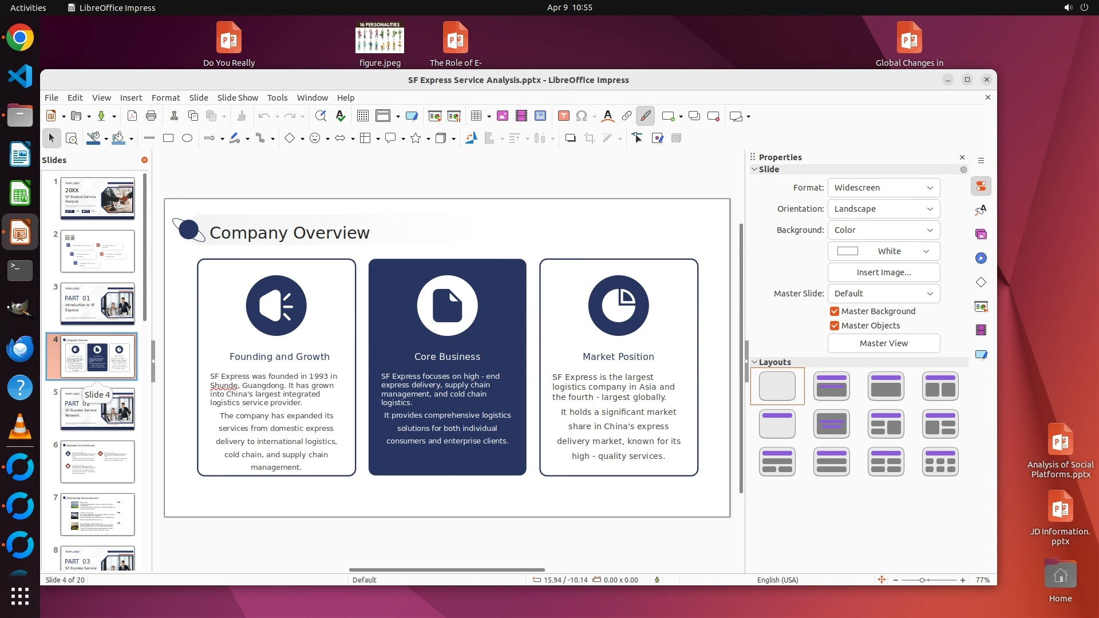This screenshot has height=618, width=1099.
Task: Click the Insert Text Box icon
Action: pyautogui.click(x=563, y=116)
